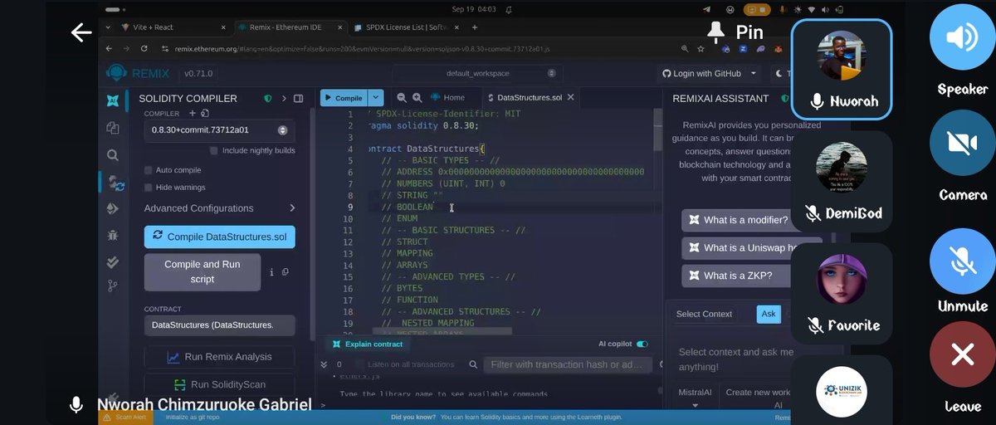The image size is (996, 425).
Task: Expand Advanced Configurations
Action: (x=219, y=208)
